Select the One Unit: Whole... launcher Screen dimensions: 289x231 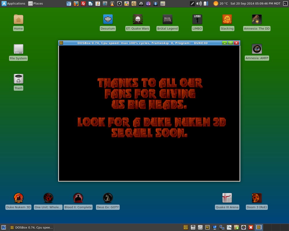pos(48,201)
